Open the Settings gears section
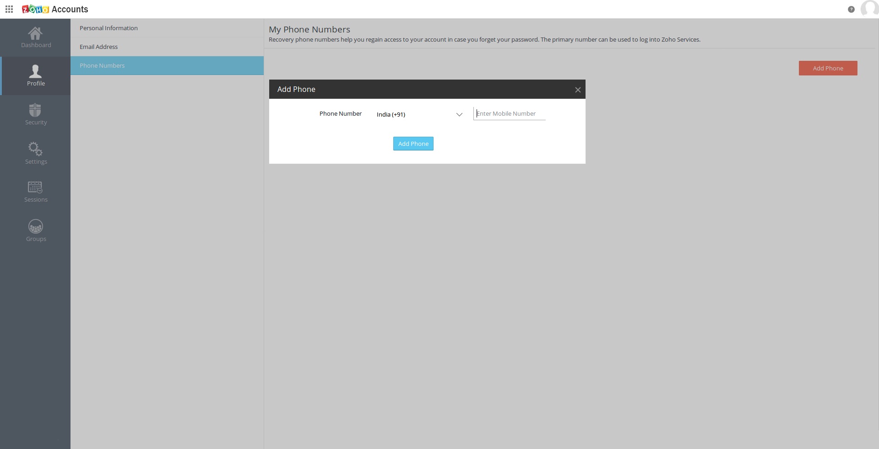Image resolution: width=879 pixels, height=449 pixels. (x=36, y=153)
